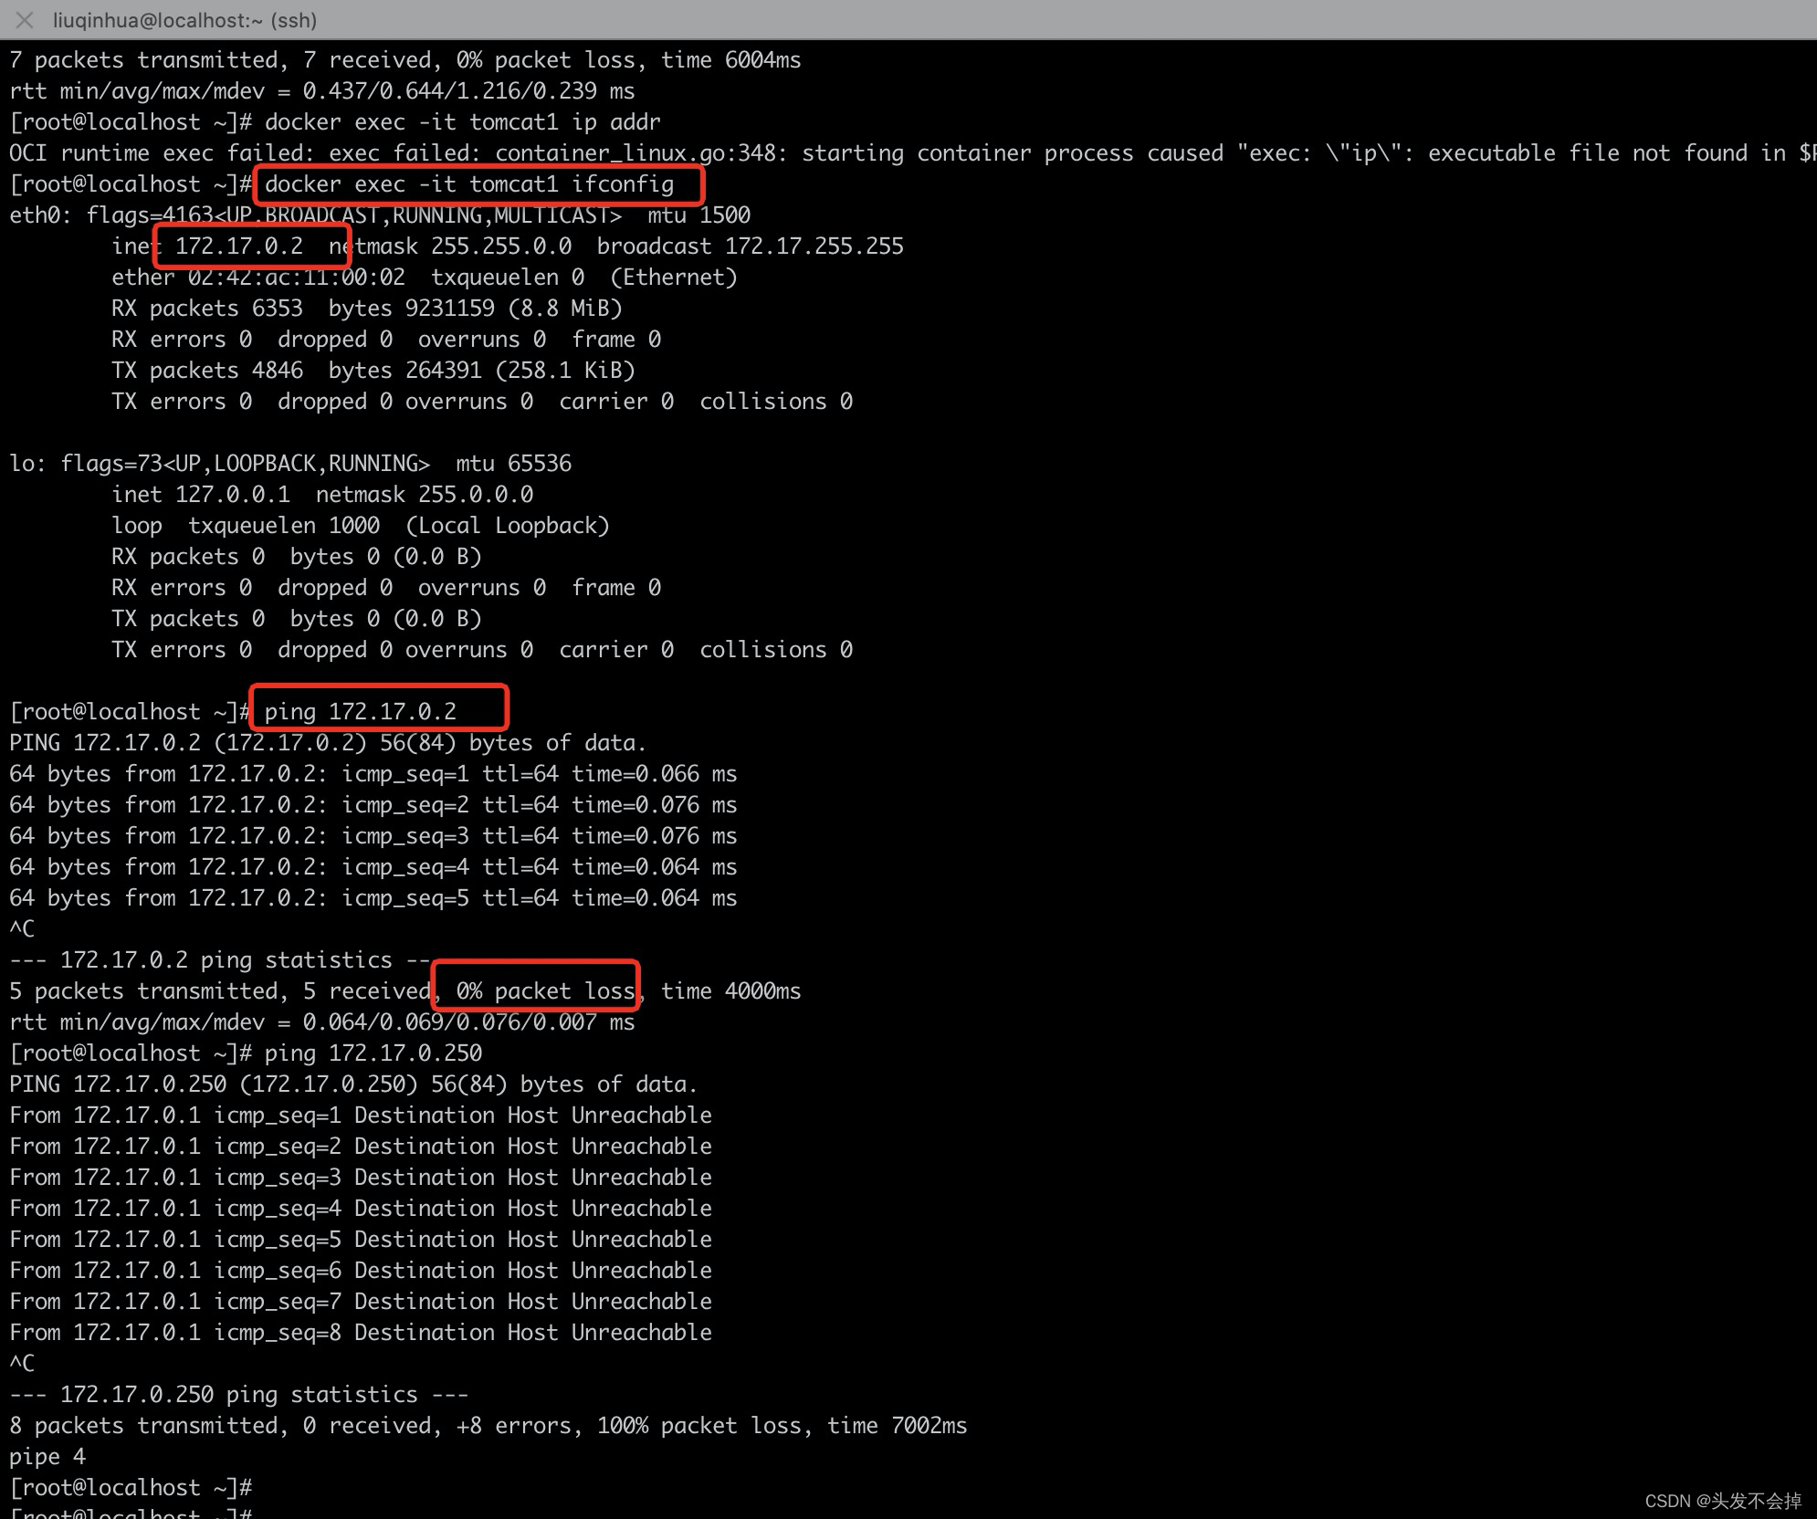Click the 'lo: flags=73' loopback line
1817x1519 pixels.
290,464
